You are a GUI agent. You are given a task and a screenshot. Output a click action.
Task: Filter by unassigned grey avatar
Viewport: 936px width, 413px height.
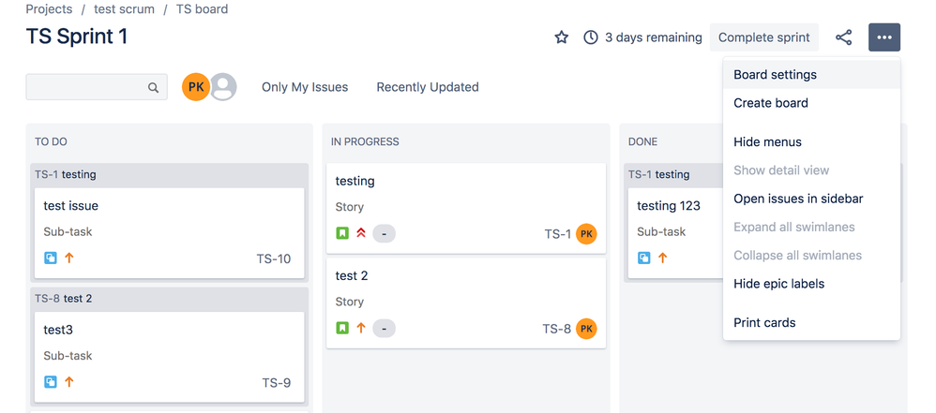224,87
